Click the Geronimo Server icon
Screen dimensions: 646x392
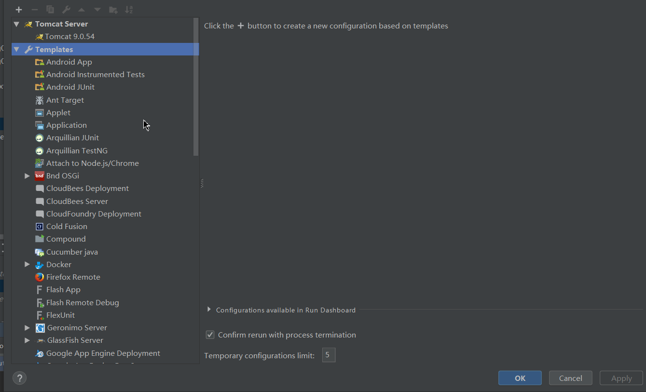click(x=40, y=328)
